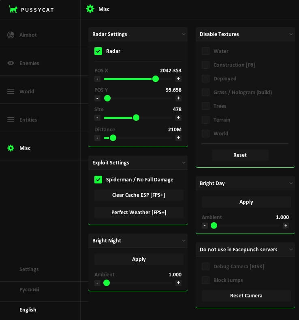Click the Pussycat cat logo icon

pyautogui.click(x=13, y=9)
